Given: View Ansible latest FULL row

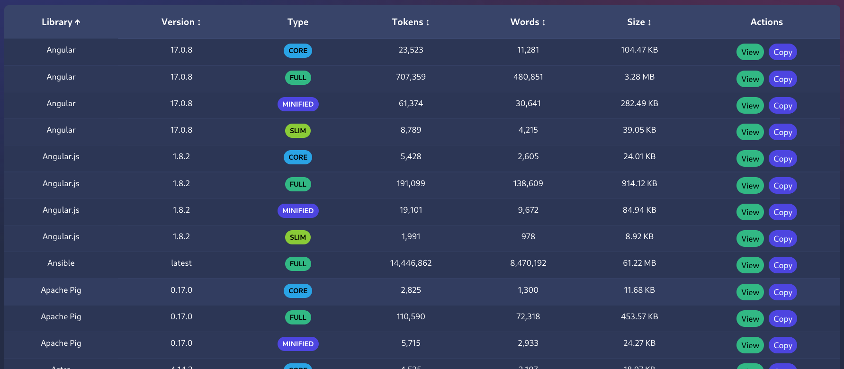Looking at the screenshot, I should (750, 265).
